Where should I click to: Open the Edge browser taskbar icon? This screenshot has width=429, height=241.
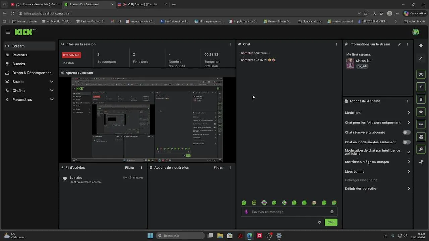click(249, 236)
